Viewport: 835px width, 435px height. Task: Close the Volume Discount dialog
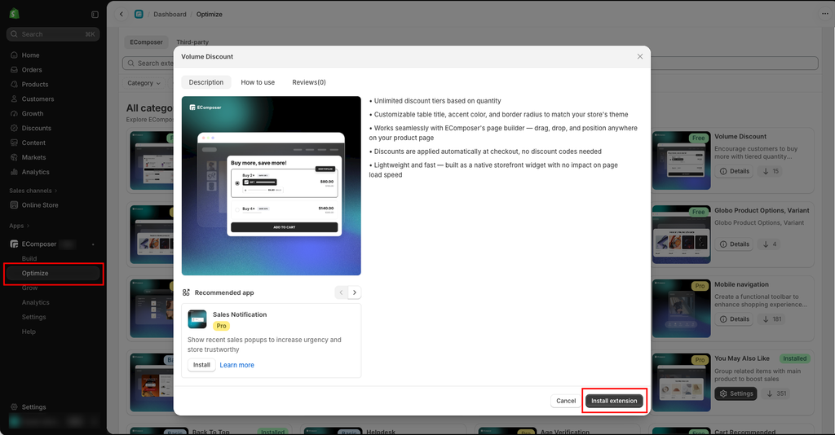(x=640, y=56)
